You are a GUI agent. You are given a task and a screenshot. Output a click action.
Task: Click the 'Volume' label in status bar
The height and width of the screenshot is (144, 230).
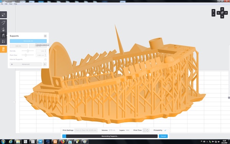tap(105, 130)
